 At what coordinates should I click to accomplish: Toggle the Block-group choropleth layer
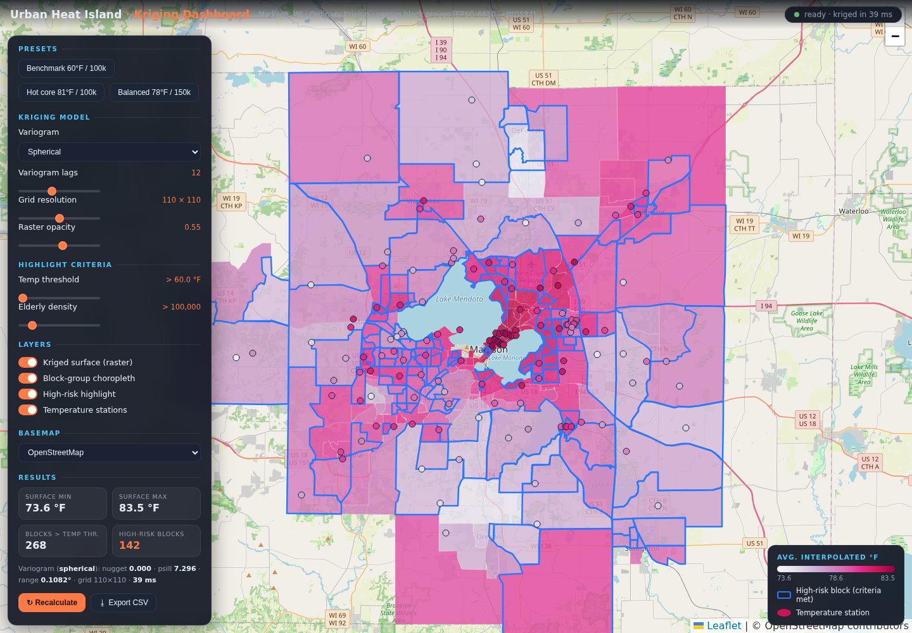tap(28, 378)
